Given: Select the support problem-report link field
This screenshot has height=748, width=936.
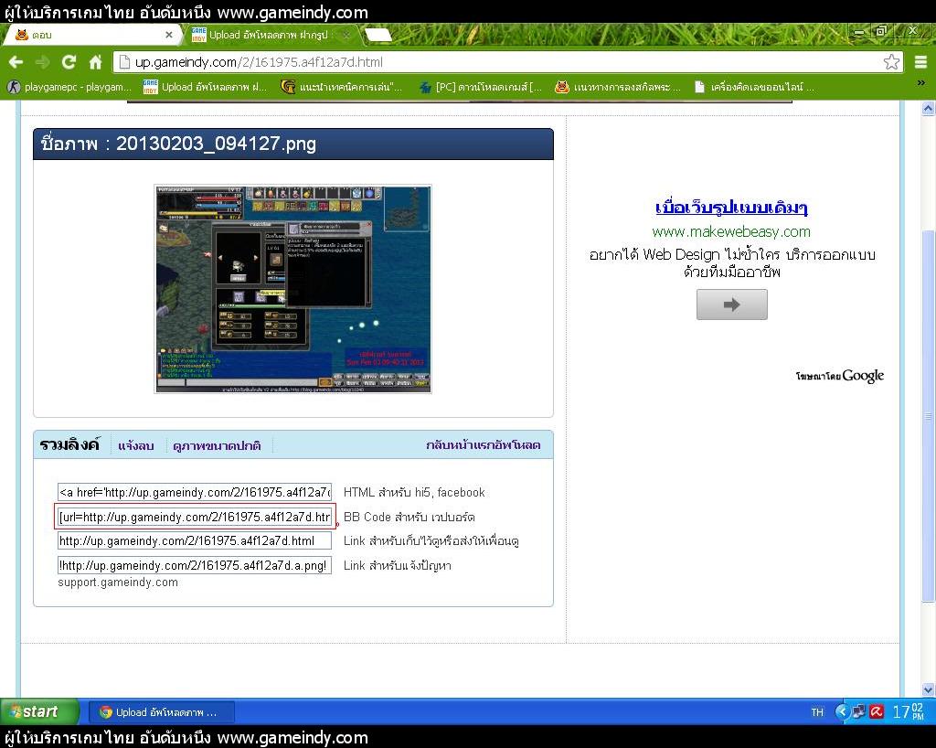Looking at the screenshot, I should (x=195, y=565).
